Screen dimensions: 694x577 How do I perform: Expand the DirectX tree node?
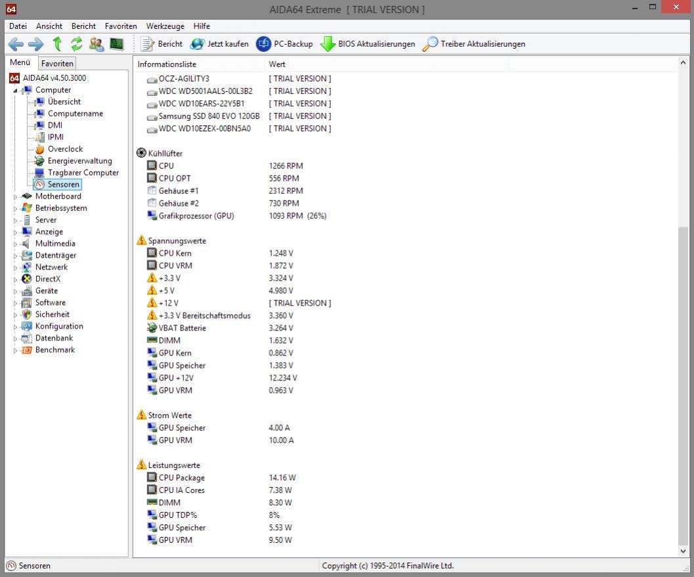[16, 279]
